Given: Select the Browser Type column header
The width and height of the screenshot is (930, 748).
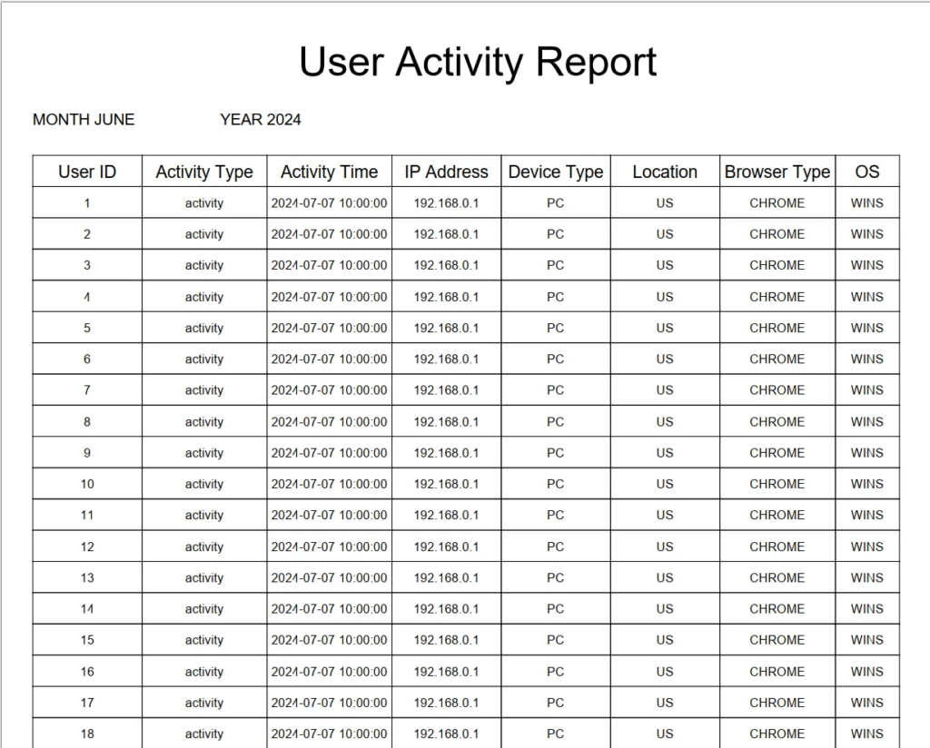Looking at the screenshot, I should pos(777,172).
